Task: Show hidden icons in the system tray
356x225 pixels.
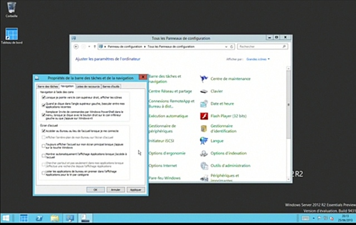Action: coord(314,218)
